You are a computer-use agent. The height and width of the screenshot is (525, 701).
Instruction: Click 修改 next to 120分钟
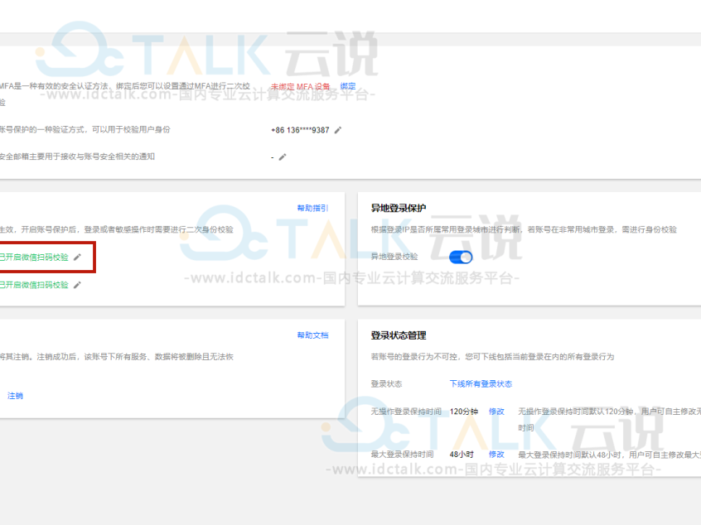(x=496, y=412)
